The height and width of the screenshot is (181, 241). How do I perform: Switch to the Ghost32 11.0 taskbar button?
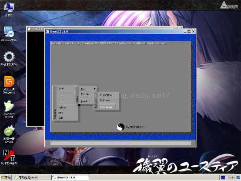(70, 178)
